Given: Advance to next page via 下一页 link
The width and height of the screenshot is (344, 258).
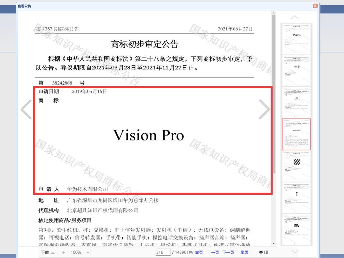Looking at the screenshot, I should point(228,252).
